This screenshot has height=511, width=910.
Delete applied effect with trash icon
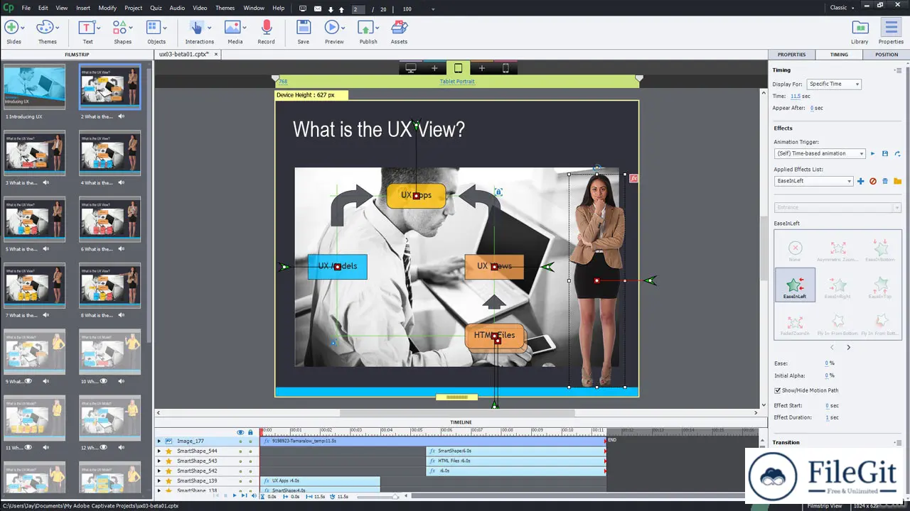pyautogui.click(x=885, y=181)
